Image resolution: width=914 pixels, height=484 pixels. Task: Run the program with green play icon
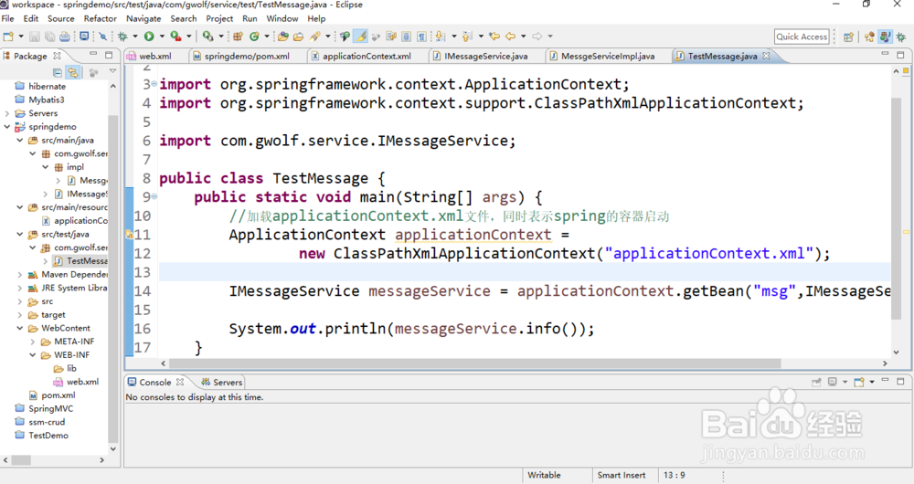pos(149,37)
